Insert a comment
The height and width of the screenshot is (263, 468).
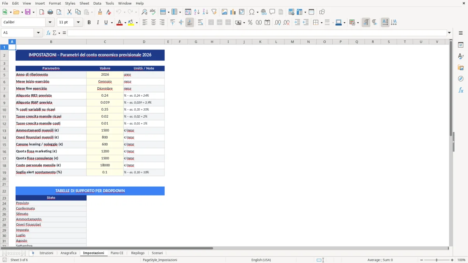[272, 12]
